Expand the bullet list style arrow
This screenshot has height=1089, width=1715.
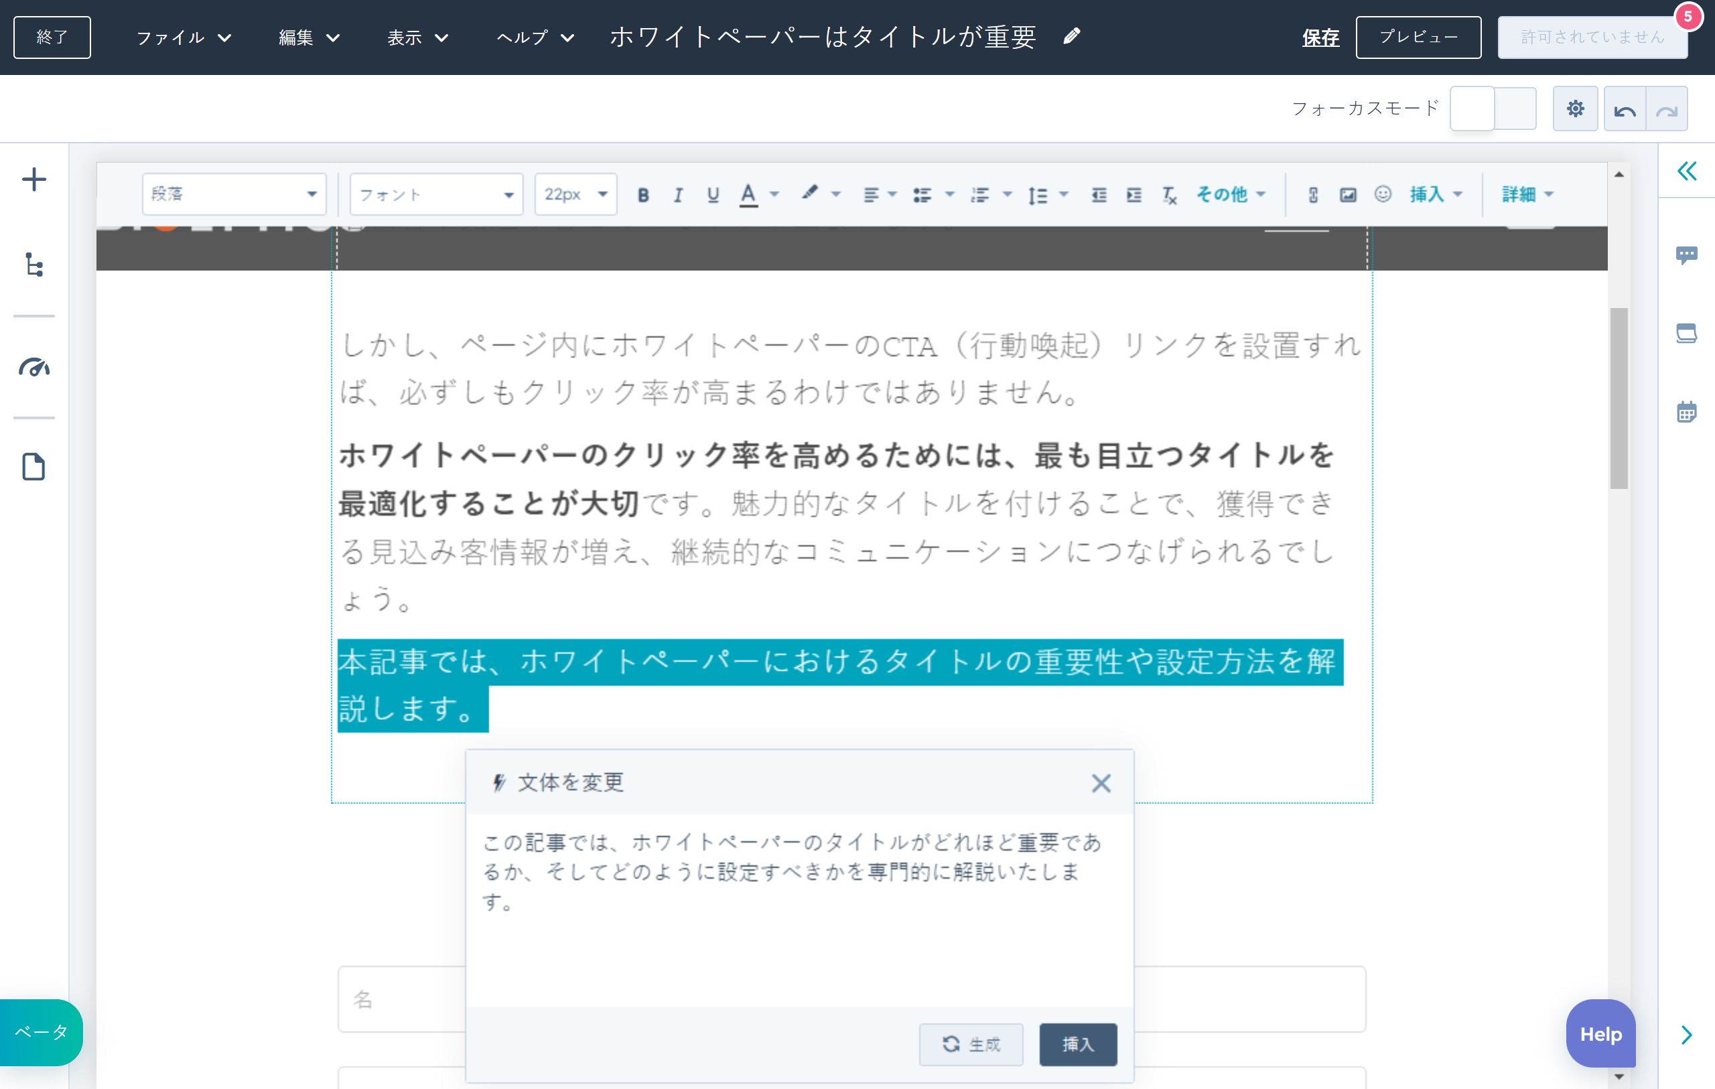pos(949,194)
